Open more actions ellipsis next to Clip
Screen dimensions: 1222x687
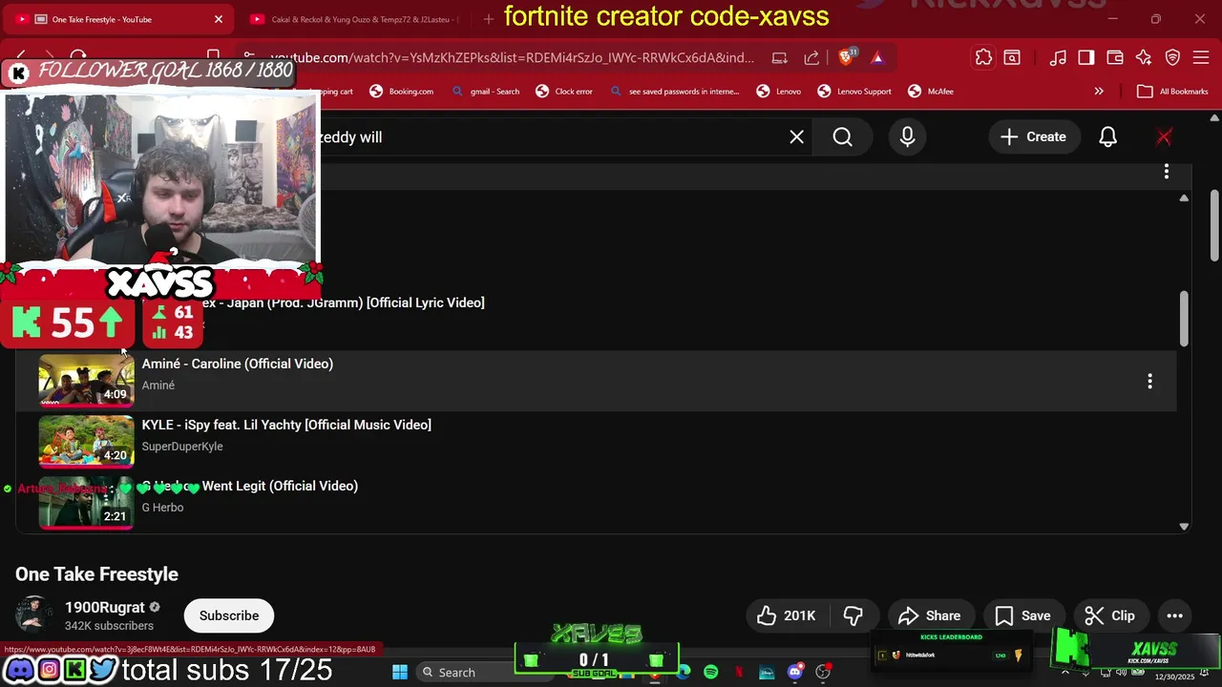[1174, 615]
